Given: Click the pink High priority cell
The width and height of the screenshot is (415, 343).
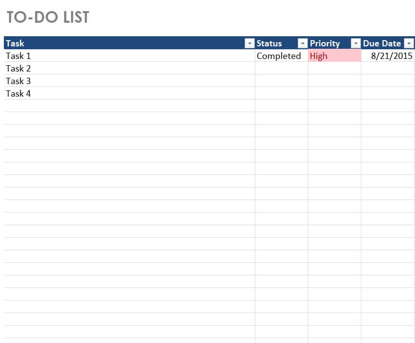Looking at the screenshot, I should pos(334,56).
